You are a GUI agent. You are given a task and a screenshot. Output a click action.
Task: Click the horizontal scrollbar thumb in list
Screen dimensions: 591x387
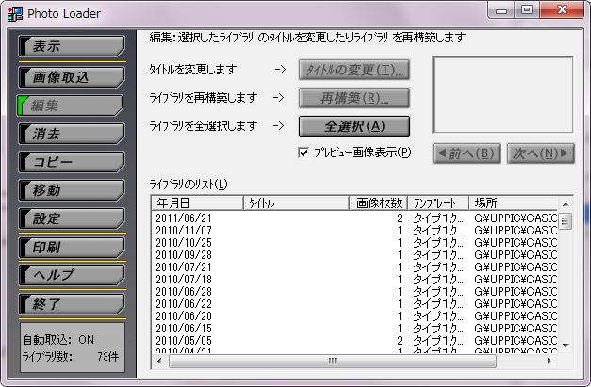(x=330, y=360)
